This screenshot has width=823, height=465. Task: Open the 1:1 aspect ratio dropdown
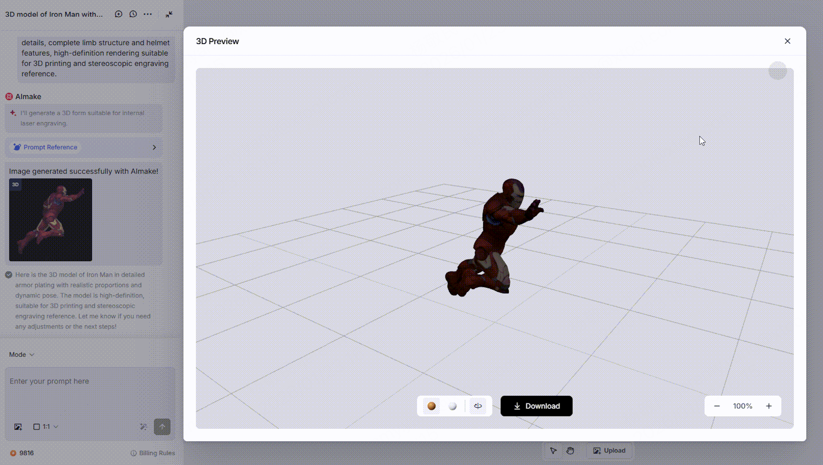46,426
